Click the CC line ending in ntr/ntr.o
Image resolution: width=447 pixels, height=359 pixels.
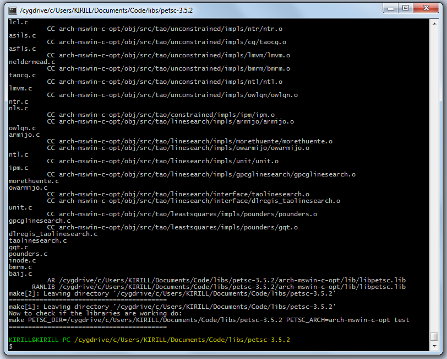tap(165, 29)
